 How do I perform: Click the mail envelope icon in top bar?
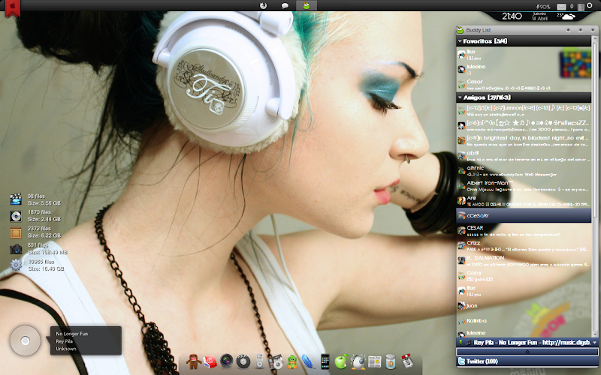coord(561,7)
